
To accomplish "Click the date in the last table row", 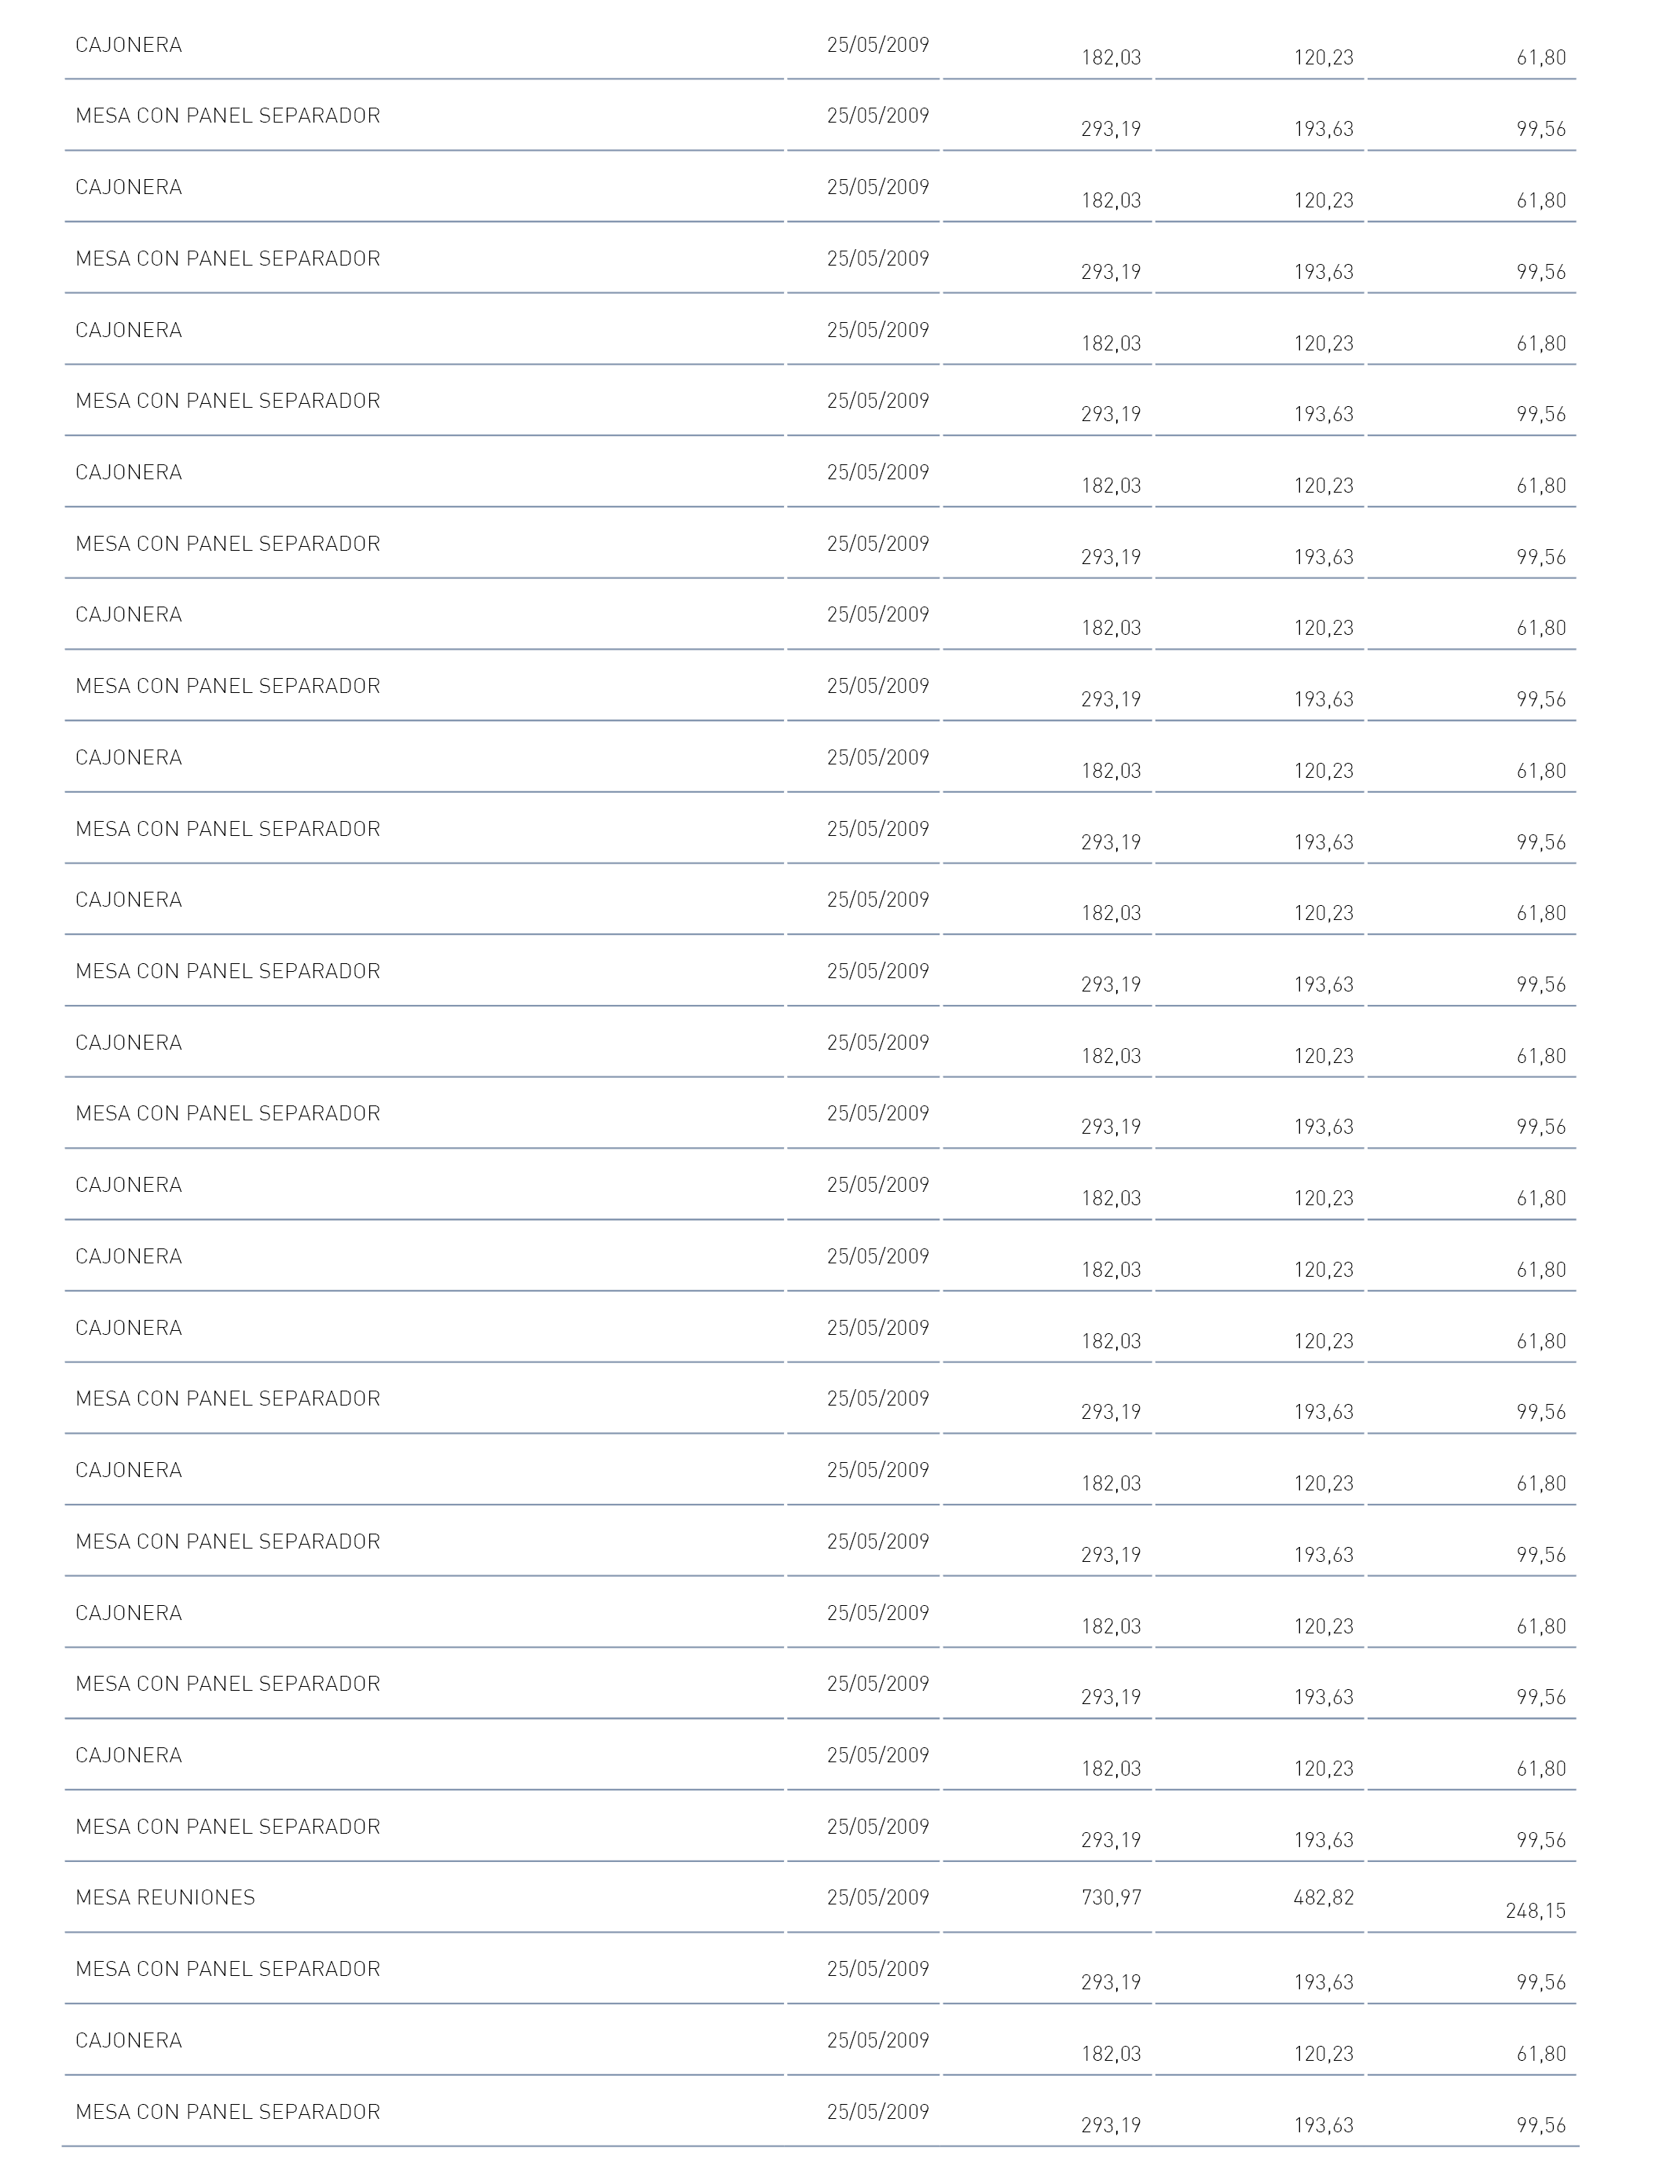I will tap(877, 2111).
